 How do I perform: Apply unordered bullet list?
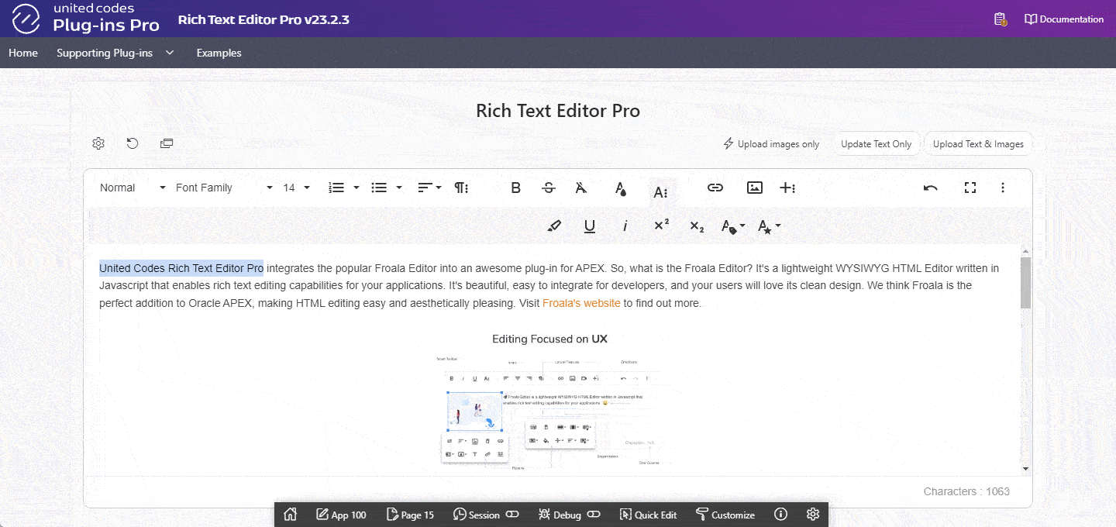(379, 188)
